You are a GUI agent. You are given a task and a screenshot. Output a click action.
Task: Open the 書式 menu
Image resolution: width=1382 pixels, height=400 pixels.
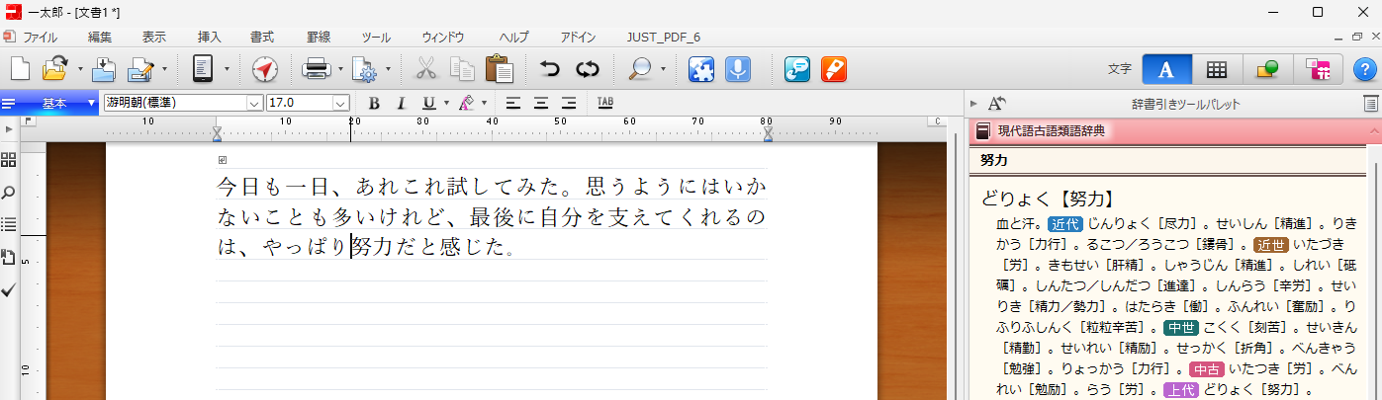[262, 38]
